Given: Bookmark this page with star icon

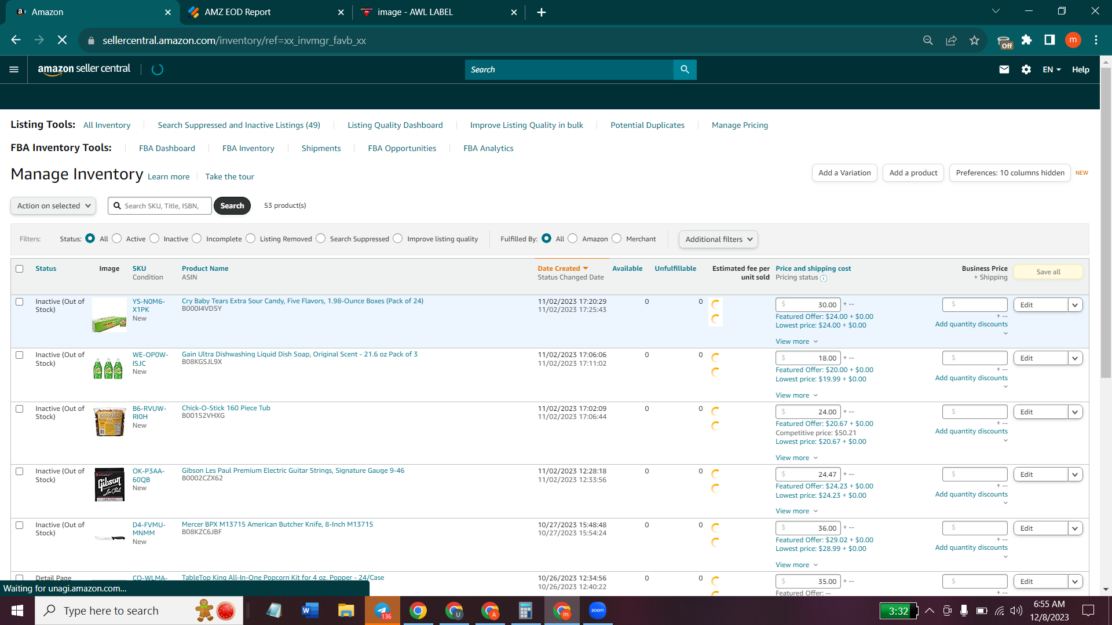Looking at the screenshot, I should tap(974, 40).
